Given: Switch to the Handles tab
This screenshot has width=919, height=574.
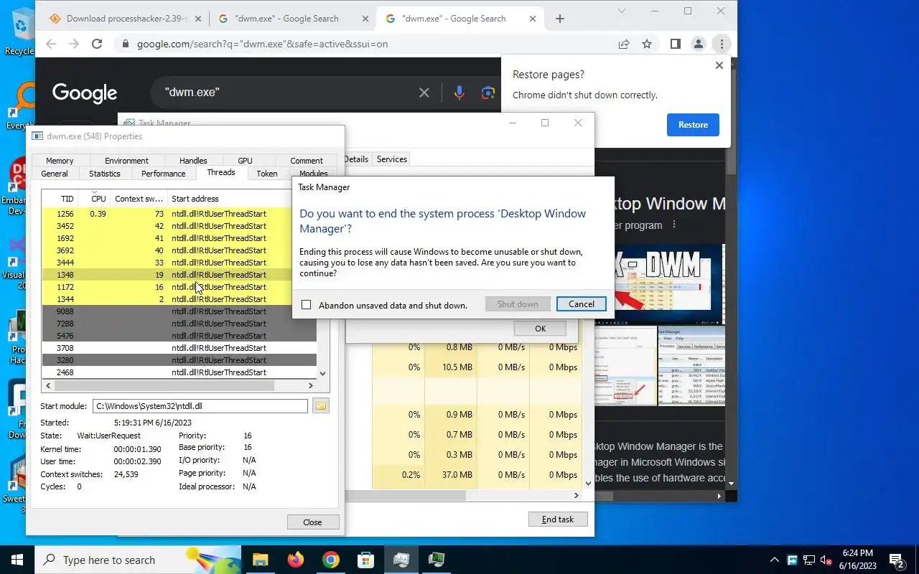Looking at the screenshot, I should coord(193,161).
